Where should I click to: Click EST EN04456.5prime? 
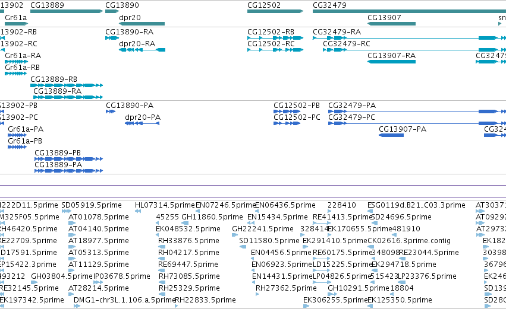281,253
